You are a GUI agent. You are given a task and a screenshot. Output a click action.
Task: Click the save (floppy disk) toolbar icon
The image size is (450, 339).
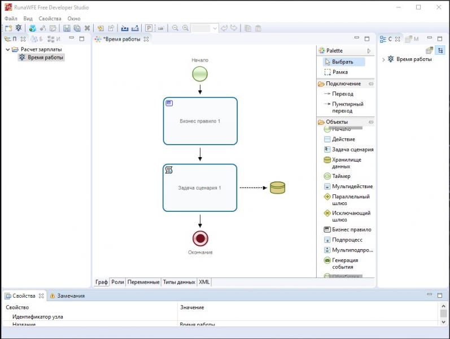point(67,28)
